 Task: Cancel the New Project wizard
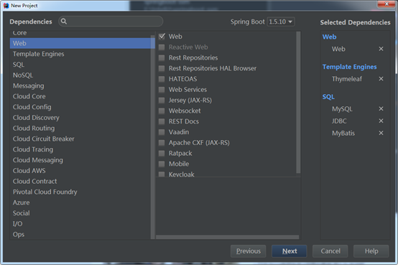[x=330, y=251]
